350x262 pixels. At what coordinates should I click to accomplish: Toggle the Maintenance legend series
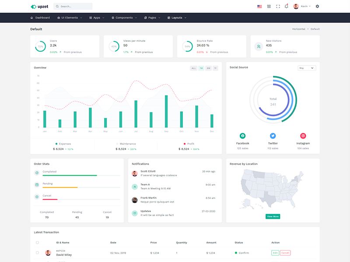[126, 144]
